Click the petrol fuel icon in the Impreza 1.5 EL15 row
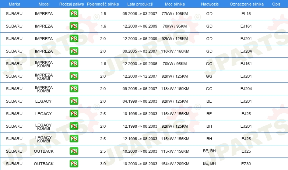Image resolution: width=288 pixels, height=170 pixels. [74, 13]
